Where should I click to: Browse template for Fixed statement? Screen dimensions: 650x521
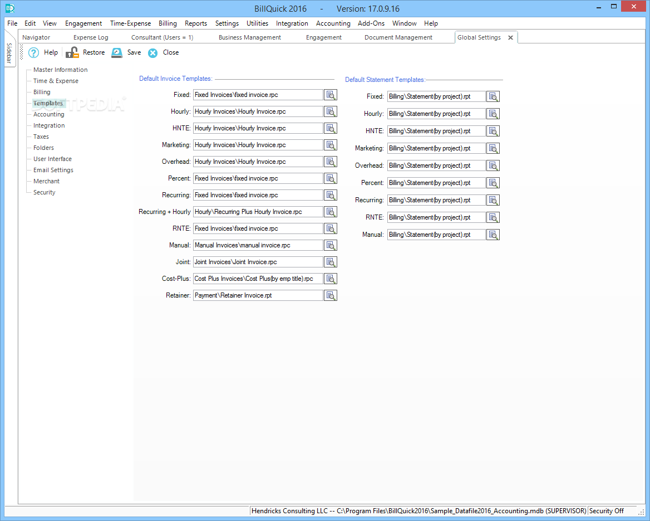pos(493,96)
